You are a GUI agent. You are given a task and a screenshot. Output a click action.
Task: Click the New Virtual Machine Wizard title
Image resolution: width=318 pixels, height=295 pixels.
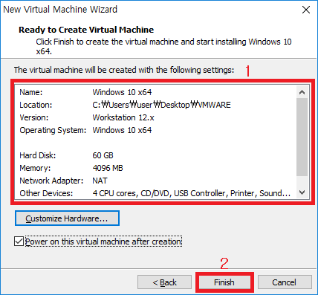pos(60,10)
